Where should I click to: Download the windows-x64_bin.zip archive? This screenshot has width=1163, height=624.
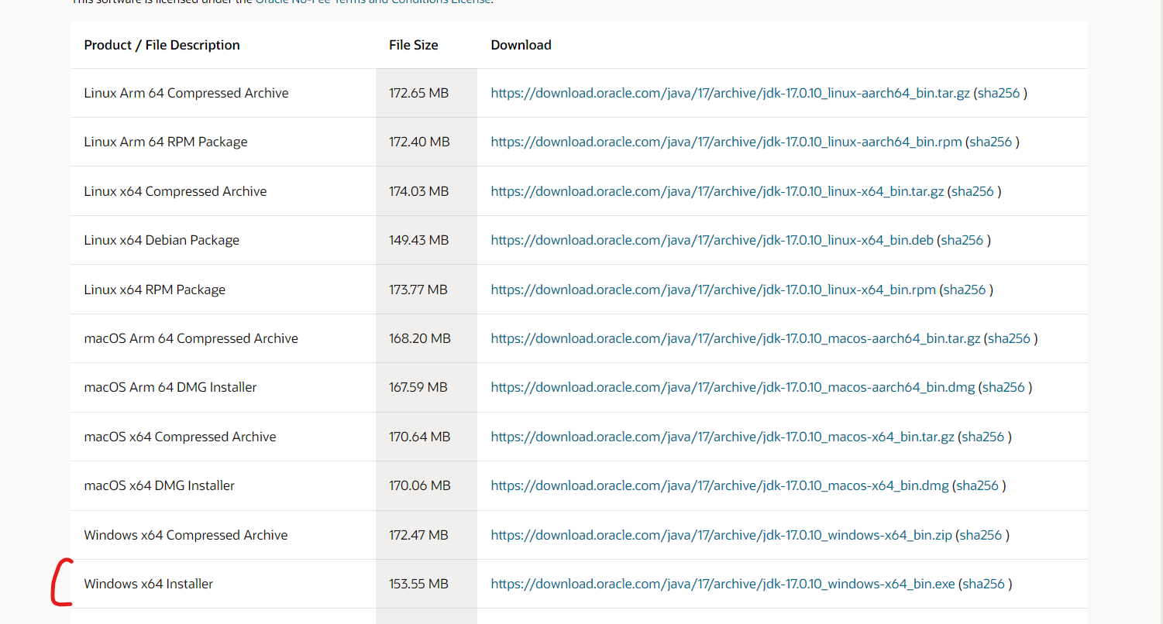point(721,535)
